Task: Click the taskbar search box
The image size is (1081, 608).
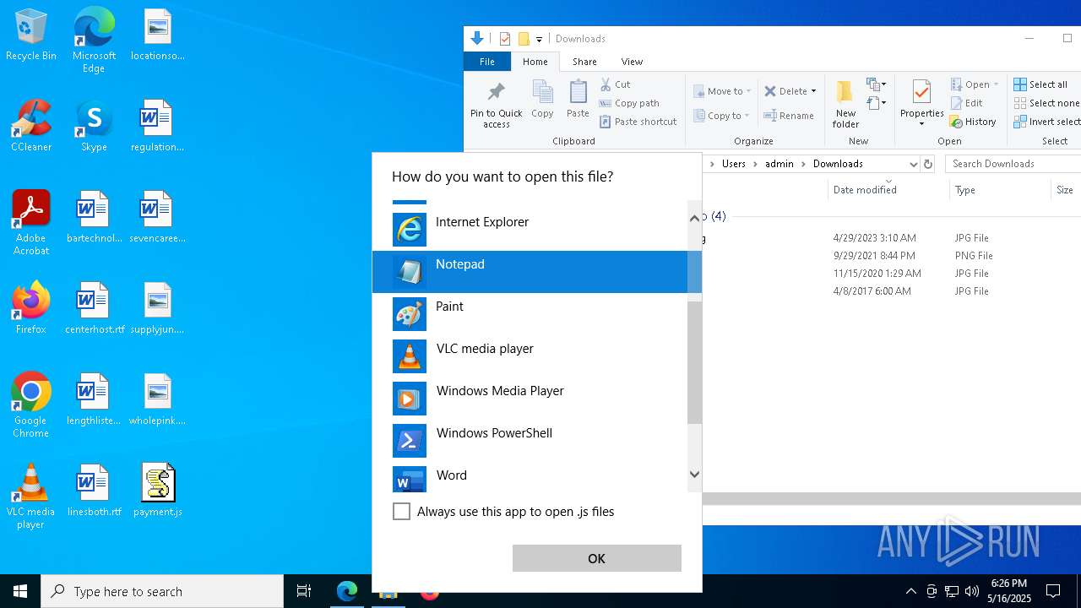Action: (162, 591)
